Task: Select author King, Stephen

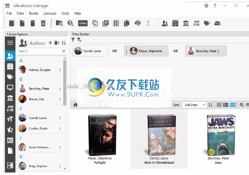Action: (41, 166)
